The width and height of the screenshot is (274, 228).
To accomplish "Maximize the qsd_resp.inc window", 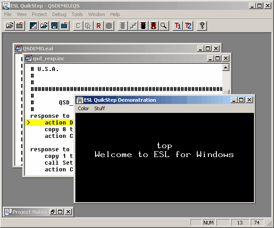I will 218,58.
